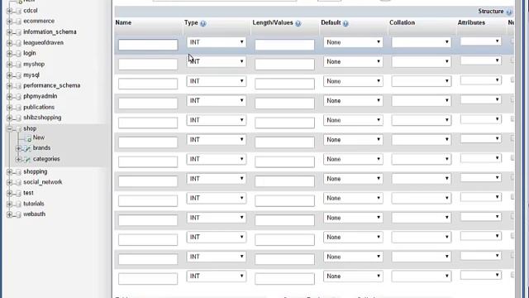Viewport: 529px width, 298px height.
Task: Open the login database
Action: click(30, 53)
